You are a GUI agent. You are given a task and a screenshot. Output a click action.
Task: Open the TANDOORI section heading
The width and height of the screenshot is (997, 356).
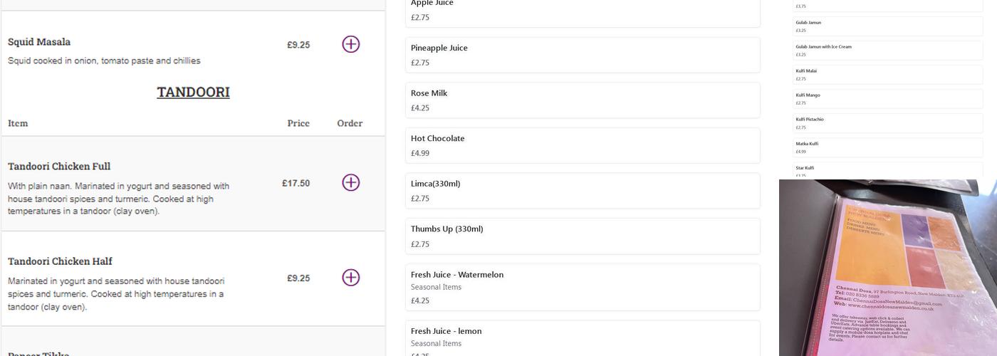[193, 92]
